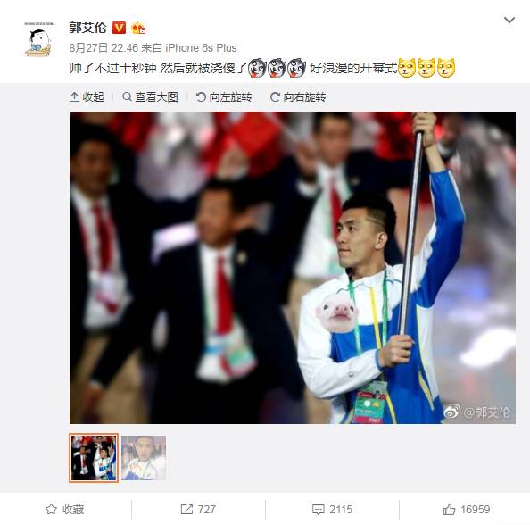Open comments icon showing 2115
The height and width of the screenshot is (525, 530).
(x=332, y=509)
